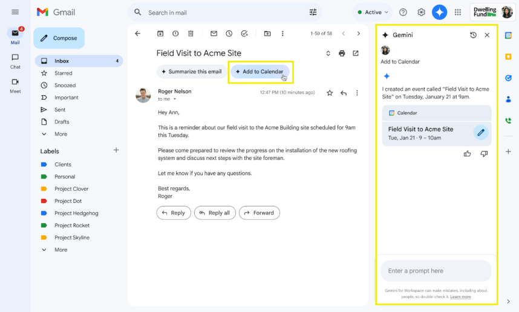Give thumbs up to Gemini response
Image resolution: width=519 pixels, height=312 pixels.
click(x=467, y=153)
